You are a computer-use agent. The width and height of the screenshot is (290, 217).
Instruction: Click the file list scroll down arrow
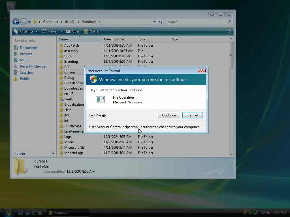click(x=231, y=154)
